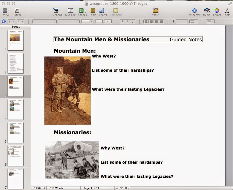Click the Page 3 of 11 indicator
The height and width of the screenshot is (190, 233).
click(x=91, y=188)
